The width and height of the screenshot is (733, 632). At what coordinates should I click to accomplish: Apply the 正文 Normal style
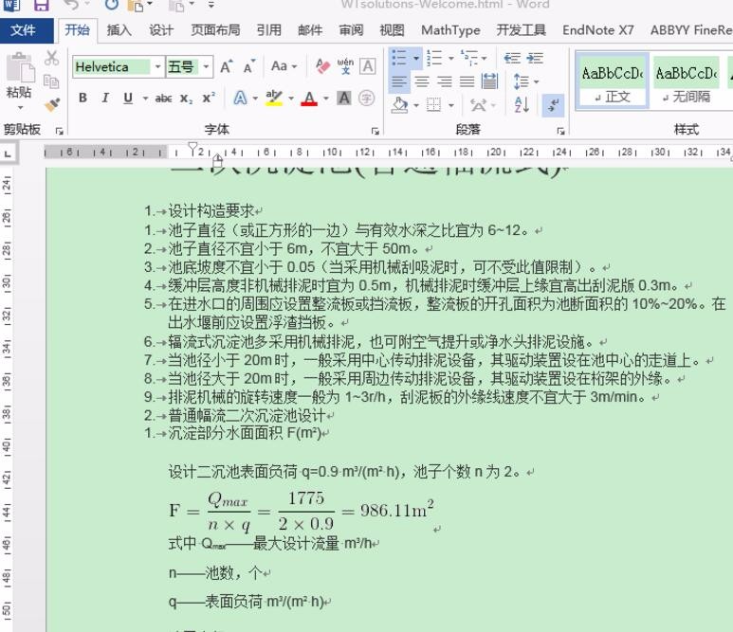pos(612,82)
